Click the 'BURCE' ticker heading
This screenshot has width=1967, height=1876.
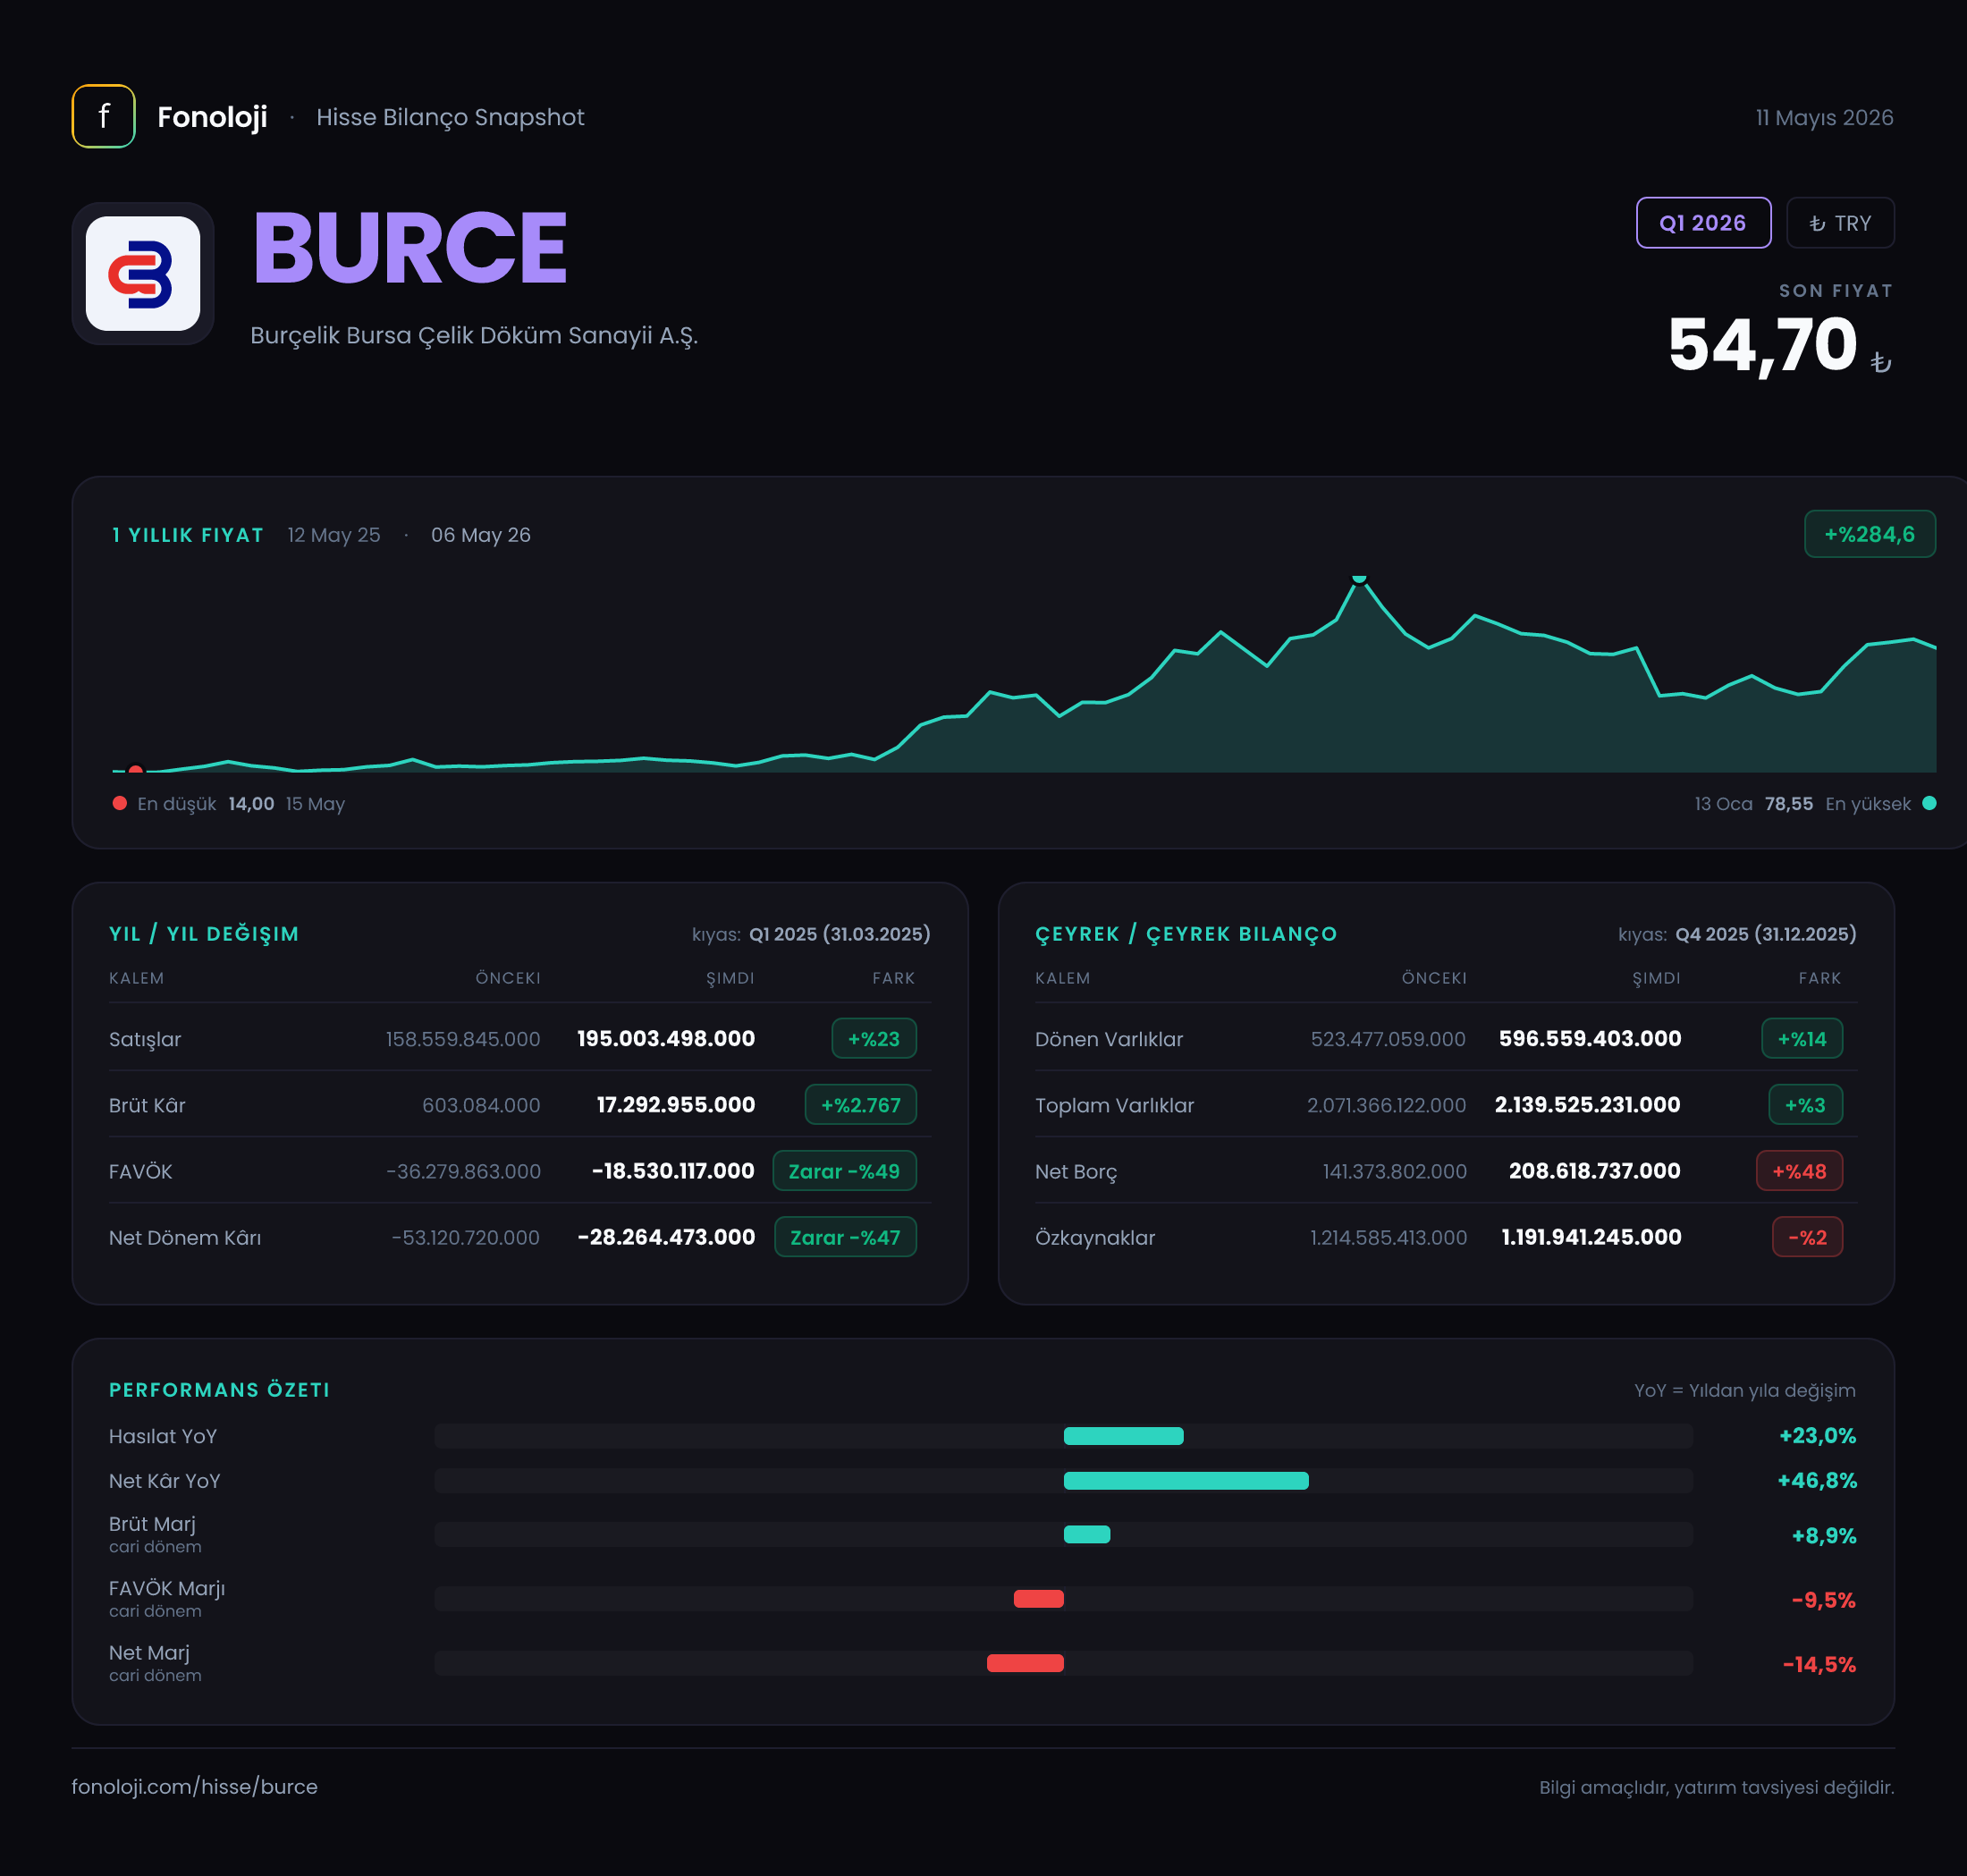click(410, 248)
